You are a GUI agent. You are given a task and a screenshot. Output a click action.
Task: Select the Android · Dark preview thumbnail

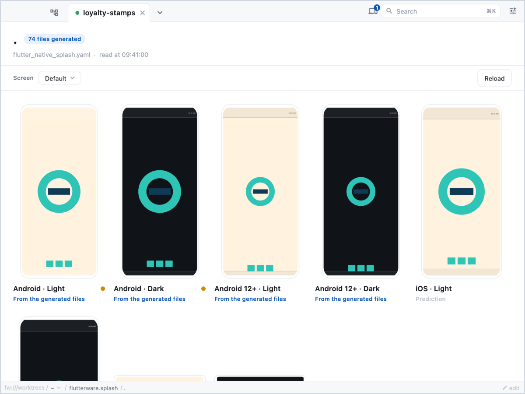(x=160, y=191)
